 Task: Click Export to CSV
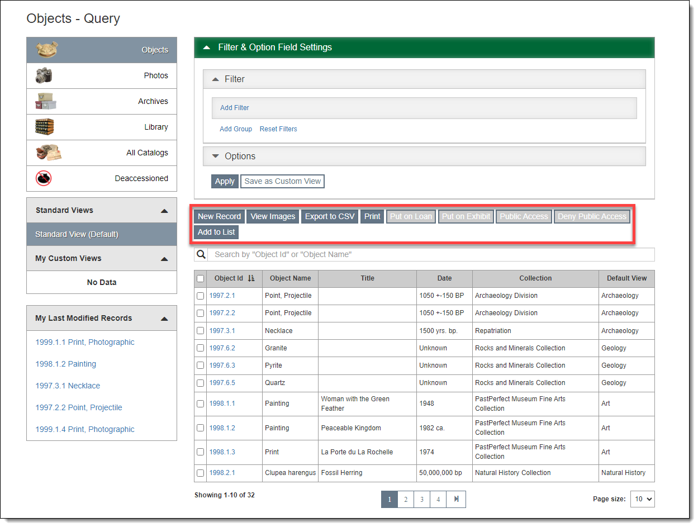pyautogui.click(x=330, y=216)
